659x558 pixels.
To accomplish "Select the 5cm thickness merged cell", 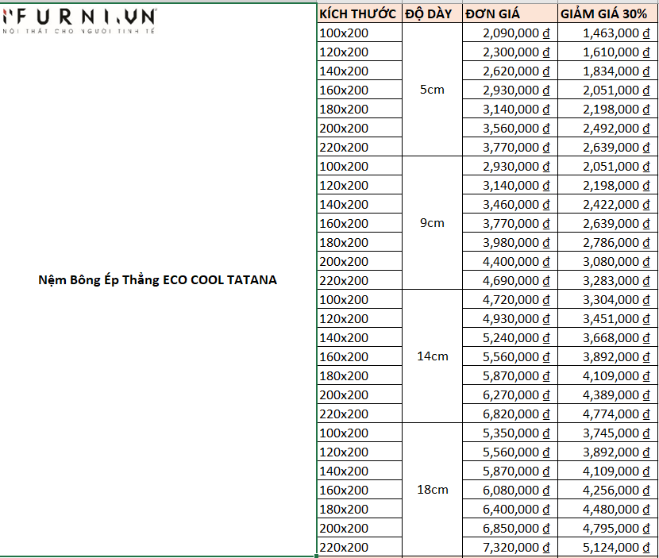I will click(x=432, y=90).
